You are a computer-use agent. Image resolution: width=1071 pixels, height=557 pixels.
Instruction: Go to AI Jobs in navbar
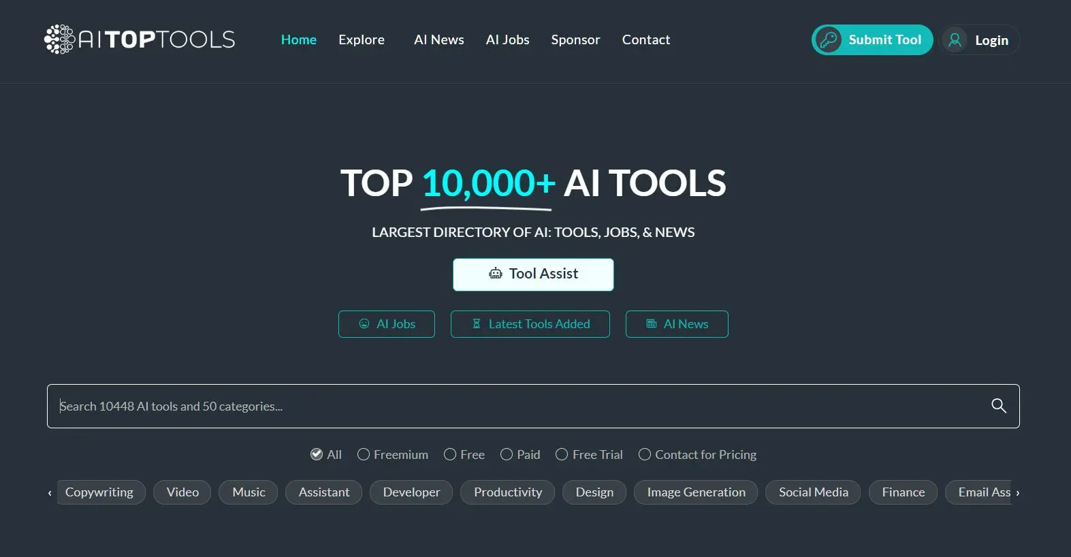[508, 39]
